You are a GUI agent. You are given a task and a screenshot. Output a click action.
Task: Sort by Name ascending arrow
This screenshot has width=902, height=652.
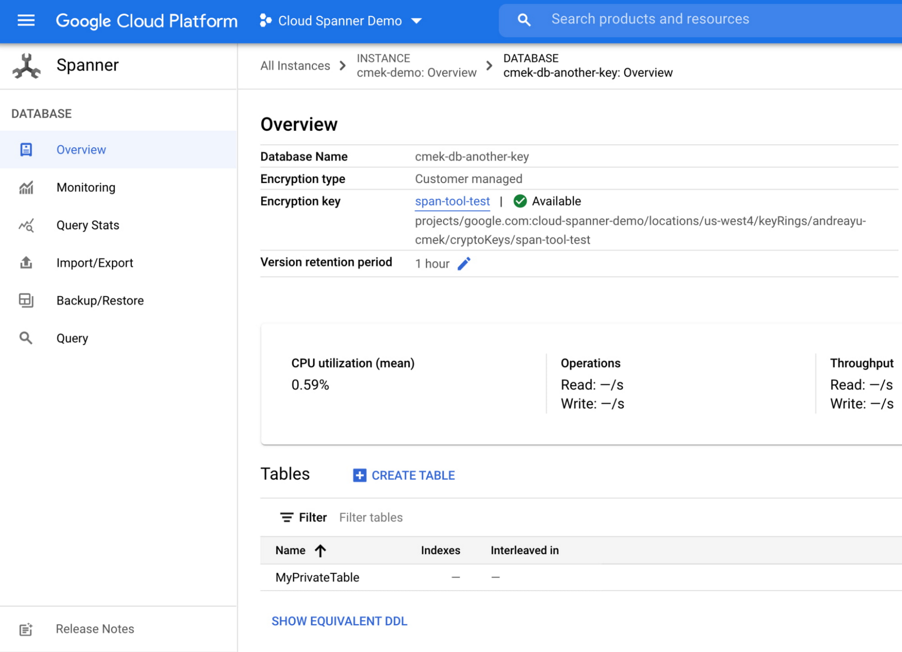tap(320, 551)
